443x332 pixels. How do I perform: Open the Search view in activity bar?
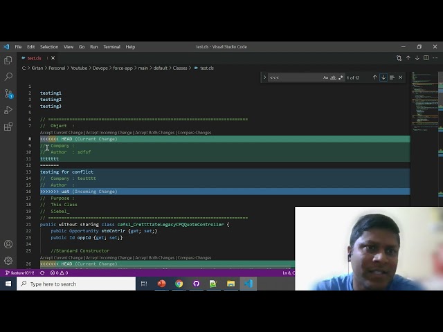click(8, 77)
